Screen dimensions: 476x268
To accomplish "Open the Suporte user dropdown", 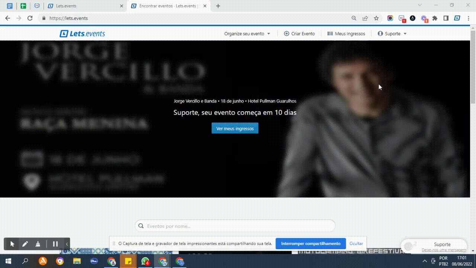I will (392, 33).
